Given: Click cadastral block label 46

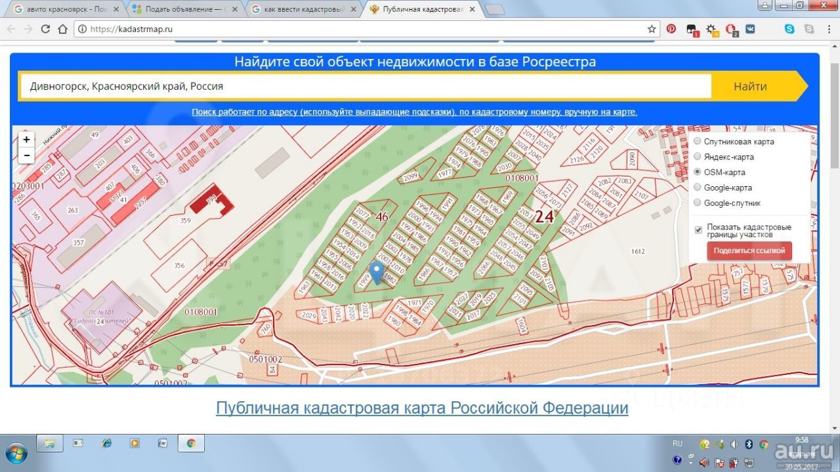Looking at the screenshot, I should [x=381, y=216].
